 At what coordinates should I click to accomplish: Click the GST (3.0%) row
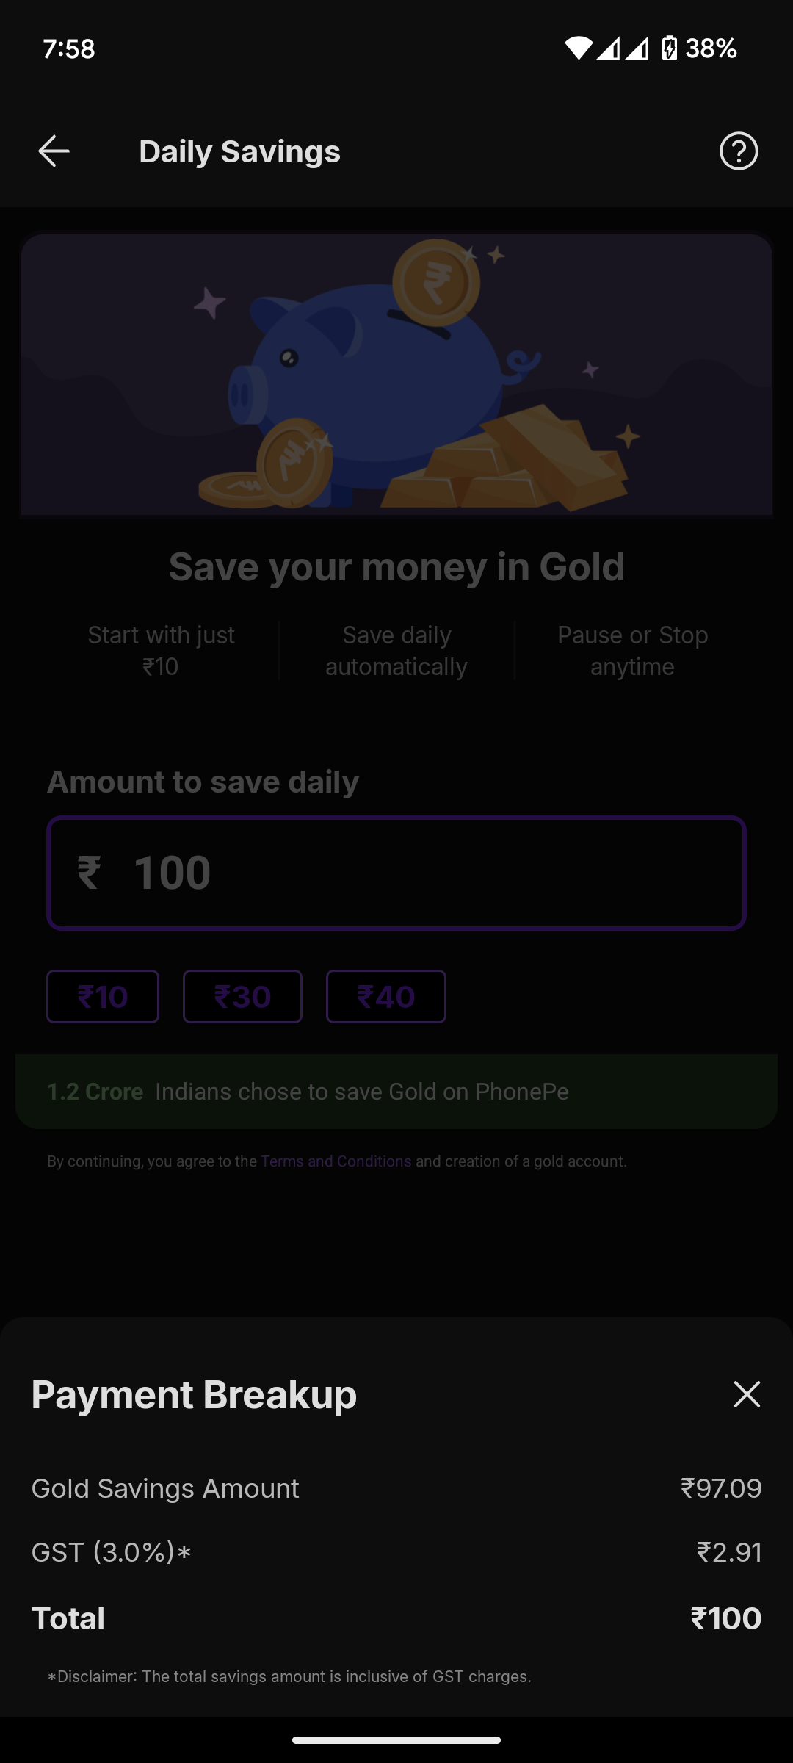click(x=396, y=1552)
